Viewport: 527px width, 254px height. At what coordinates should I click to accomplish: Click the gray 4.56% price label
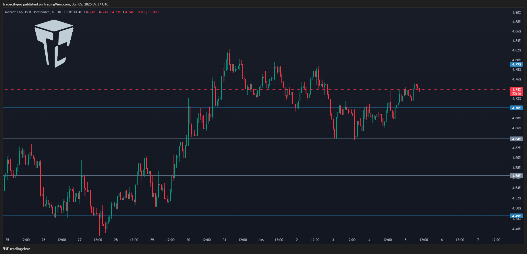click(516, 176)
